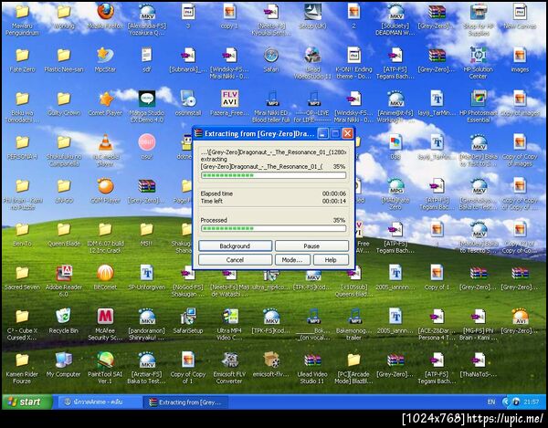Open the Queen Blade folder

(x=64, y=229)
